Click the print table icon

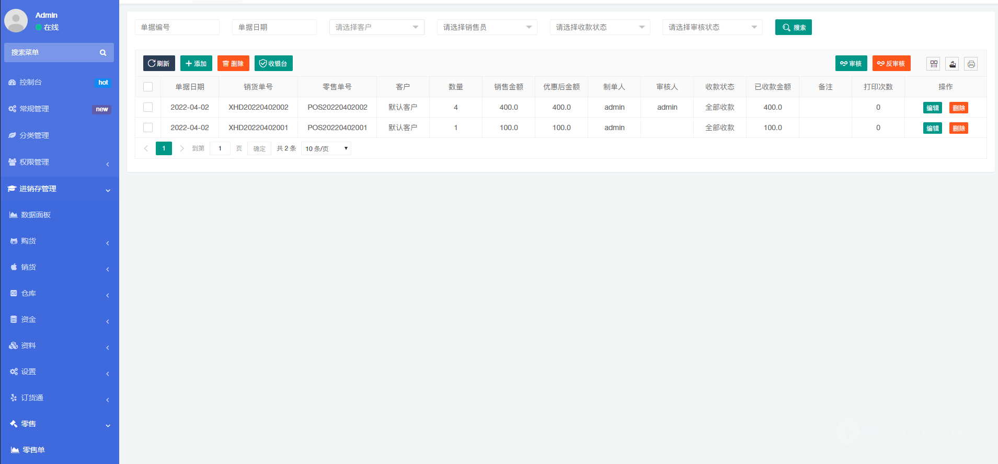pos(971,64)
